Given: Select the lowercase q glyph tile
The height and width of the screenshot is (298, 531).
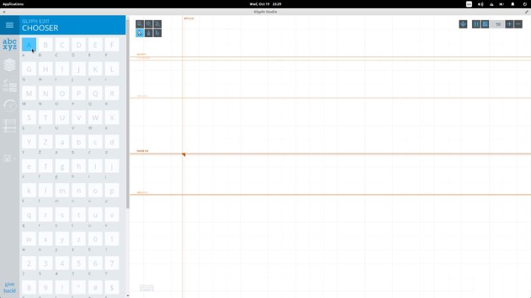Looking at the screenshot, I should (x=29, y=214).
